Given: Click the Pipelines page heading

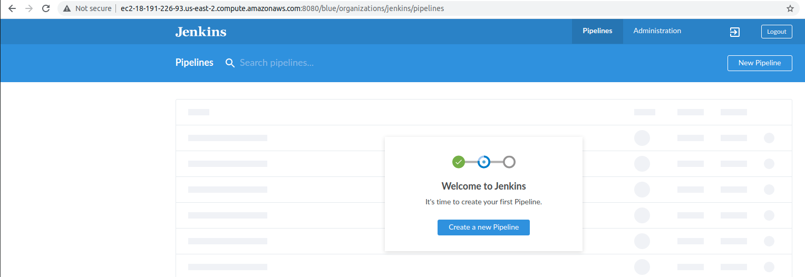Looking at the screenshot, I should coord(195,63).
